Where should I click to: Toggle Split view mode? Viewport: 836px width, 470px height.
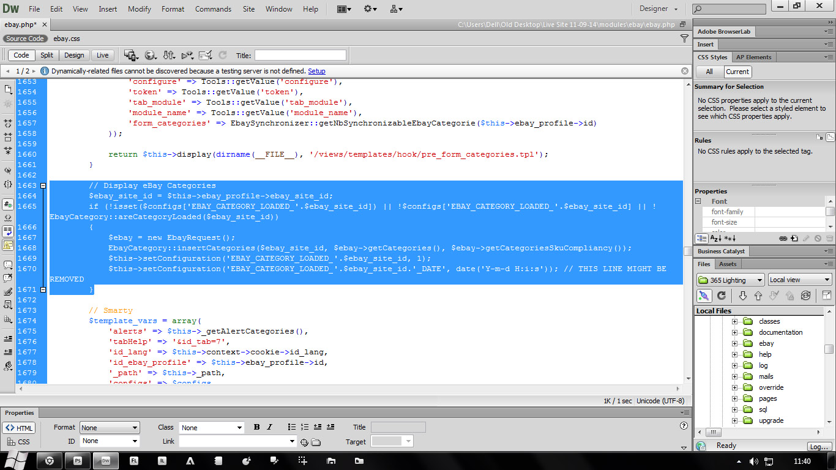point(47,55)
